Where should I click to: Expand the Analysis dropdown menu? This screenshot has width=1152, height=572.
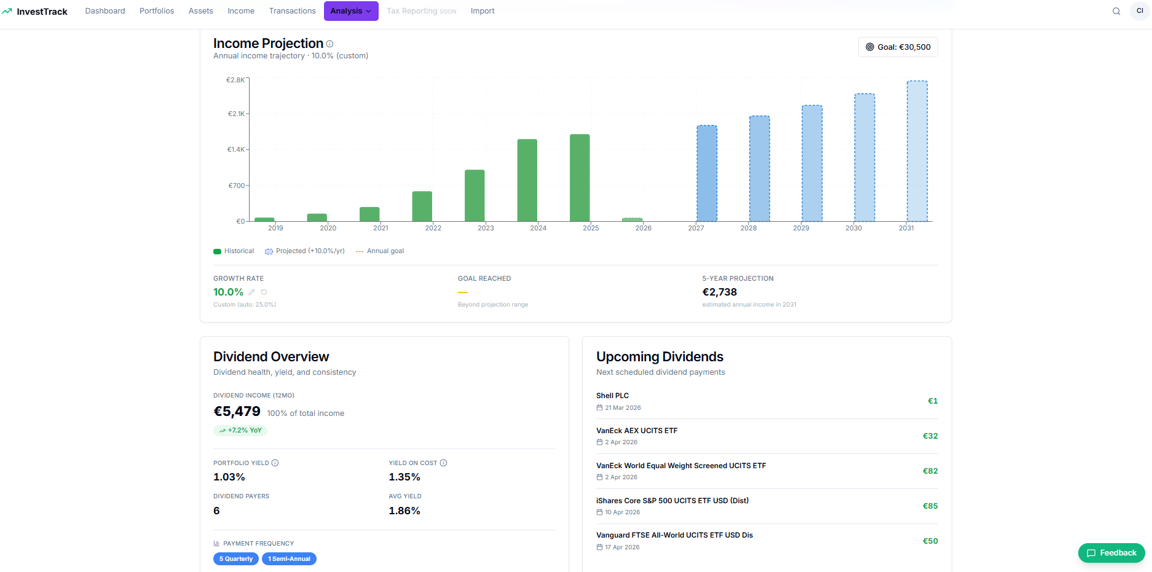point(351,11)
